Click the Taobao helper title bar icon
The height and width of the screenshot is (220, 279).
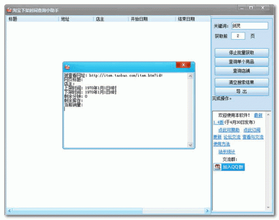(x=9, y=10)
